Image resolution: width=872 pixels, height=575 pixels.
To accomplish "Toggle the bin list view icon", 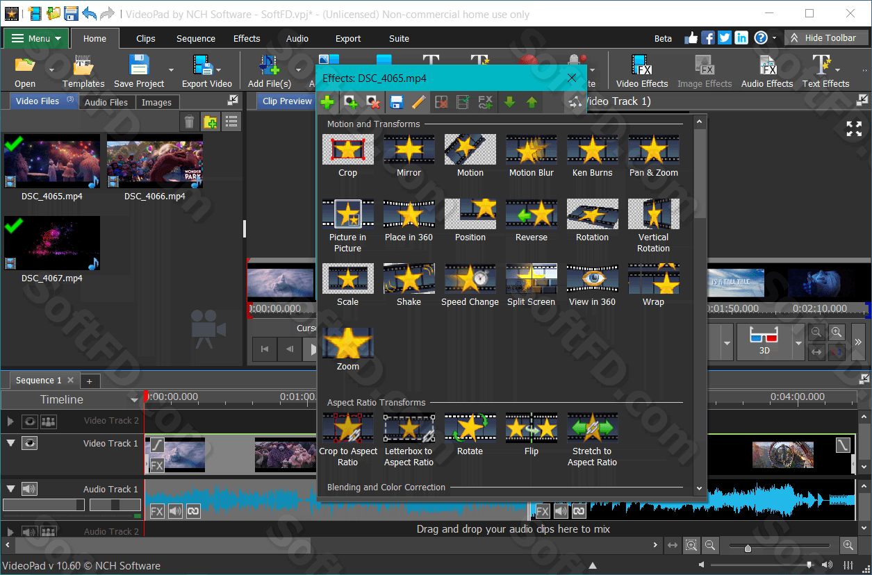I will pos(231,122).
